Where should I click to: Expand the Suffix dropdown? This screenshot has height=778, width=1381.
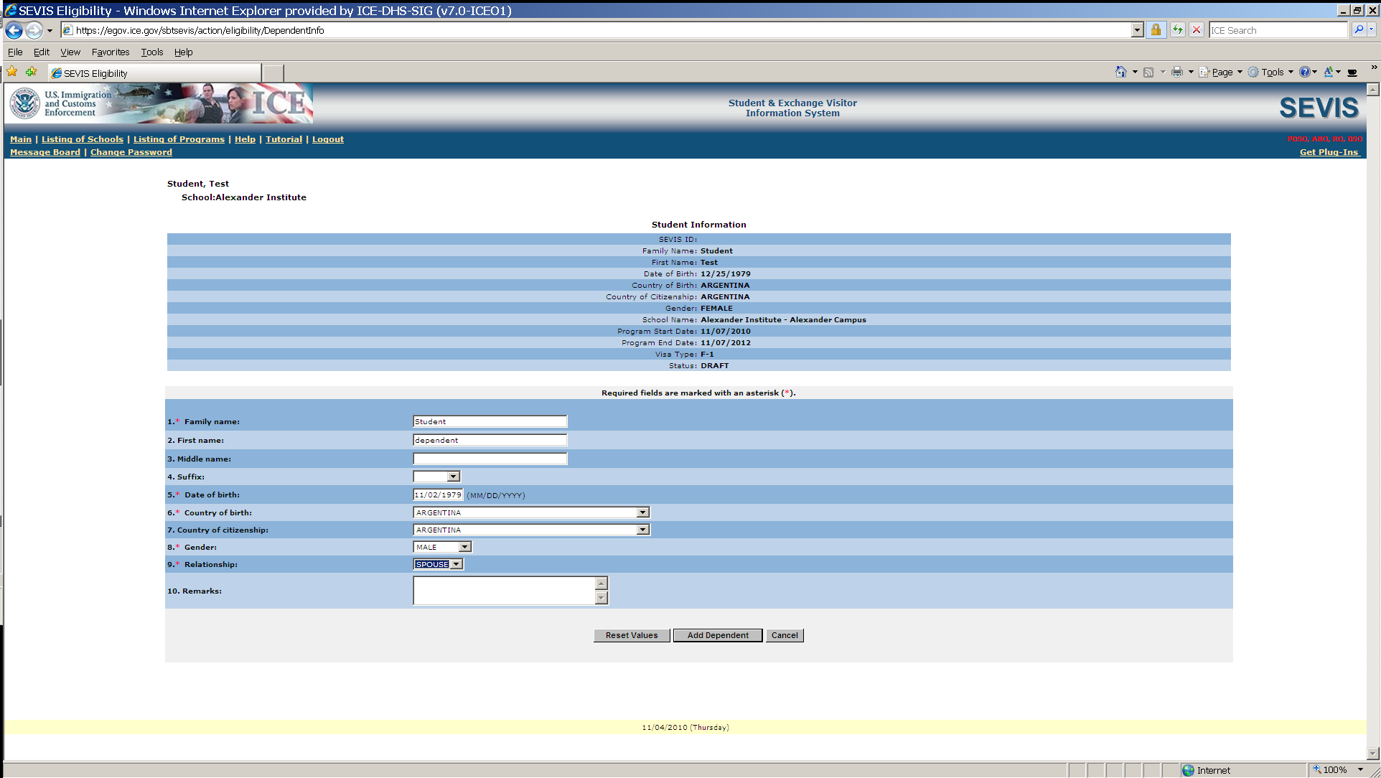[453, 477]
